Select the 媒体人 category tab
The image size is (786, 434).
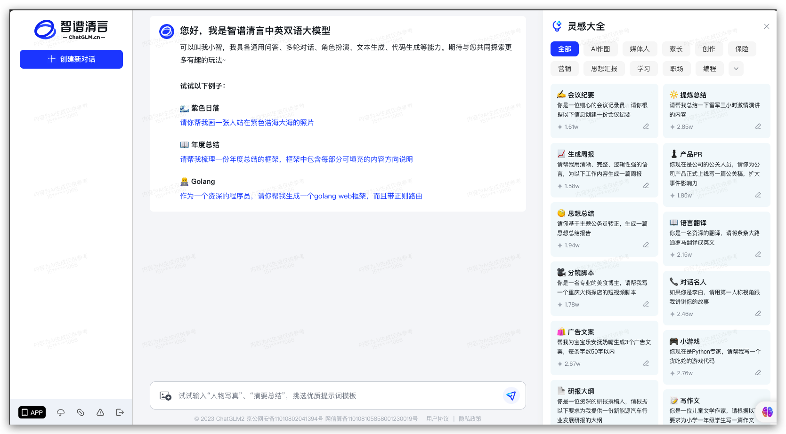click(x=640, y=49)
